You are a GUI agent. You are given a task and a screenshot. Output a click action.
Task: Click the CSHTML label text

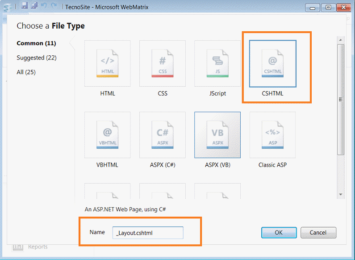(272, 93)
